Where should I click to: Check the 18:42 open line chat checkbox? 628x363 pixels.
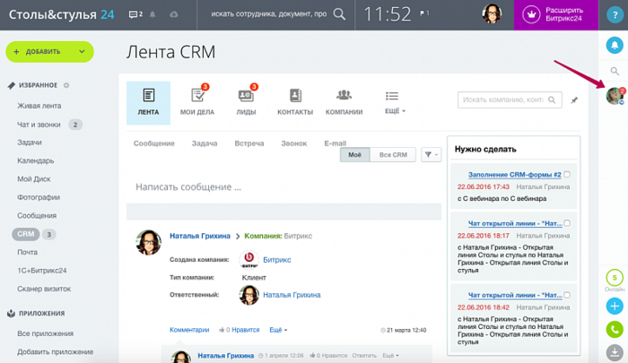click(567, 295)
